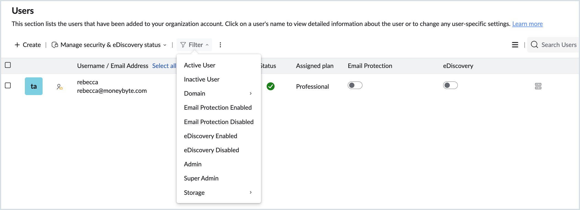The width and height of the screenshot is (580, 210).
Task: Collapse the Filter dropdown
Action: click(194, 45)
